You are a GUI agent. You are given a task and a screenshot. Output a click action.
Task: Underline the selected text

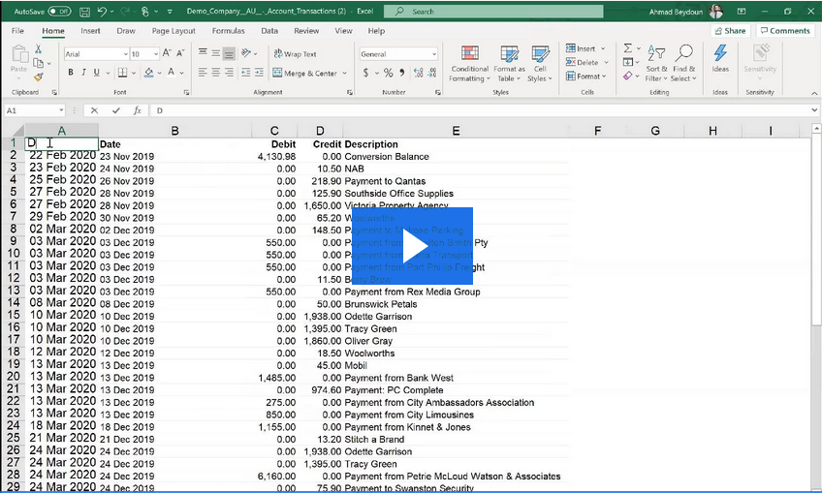click(x=97, y=73)
